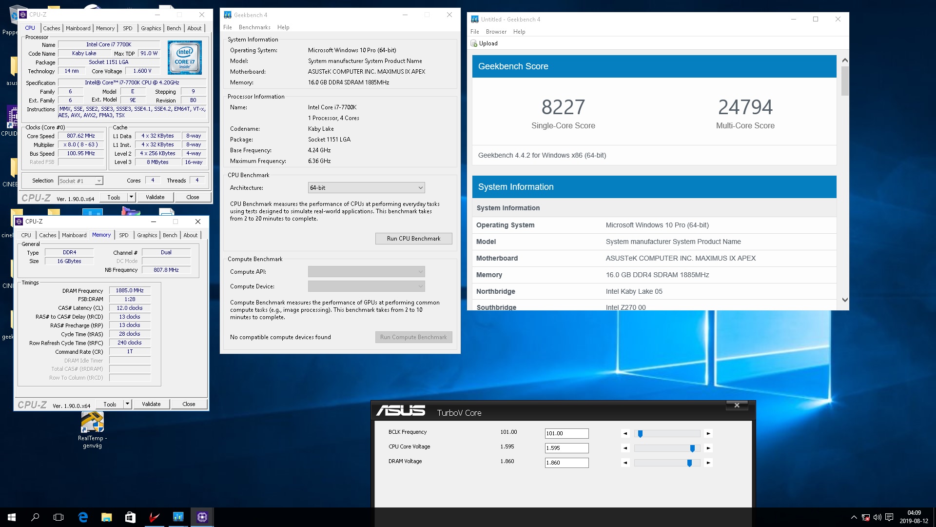Open File Explorer from taskbar
Screen dimensions: 936x527
click(106, 517)
